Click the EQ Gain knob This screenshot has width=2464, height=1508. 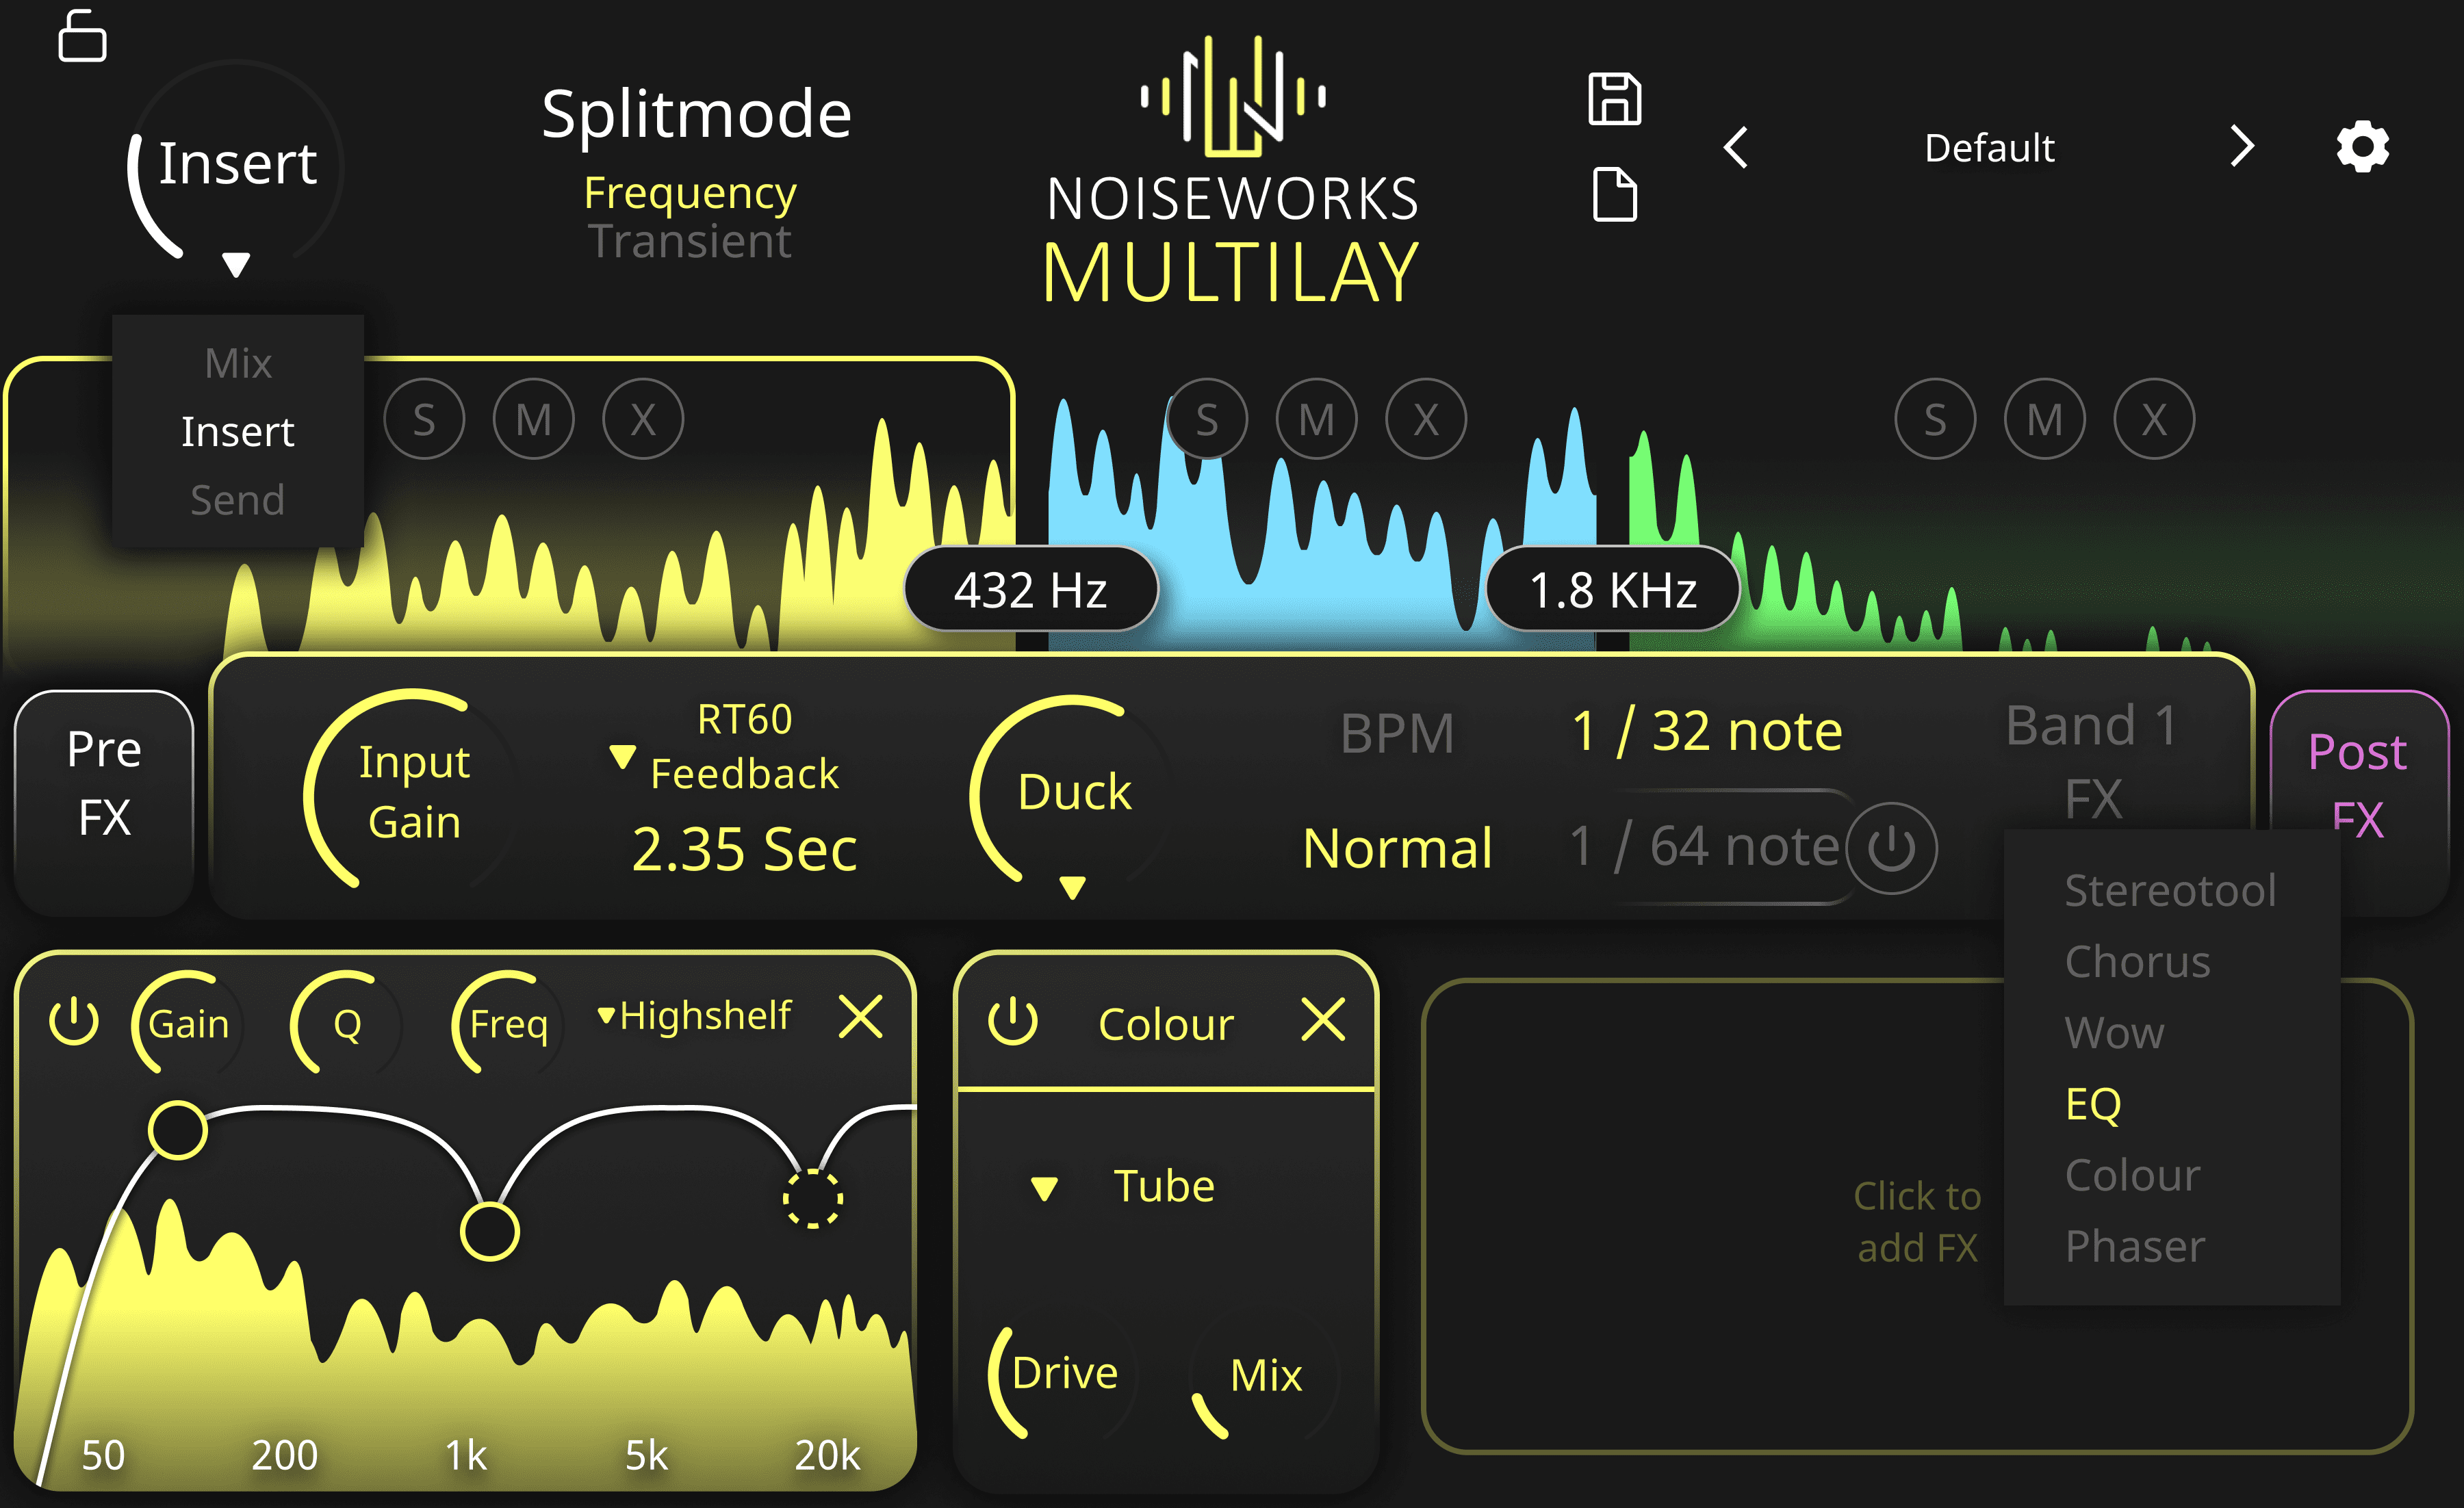188,1024
